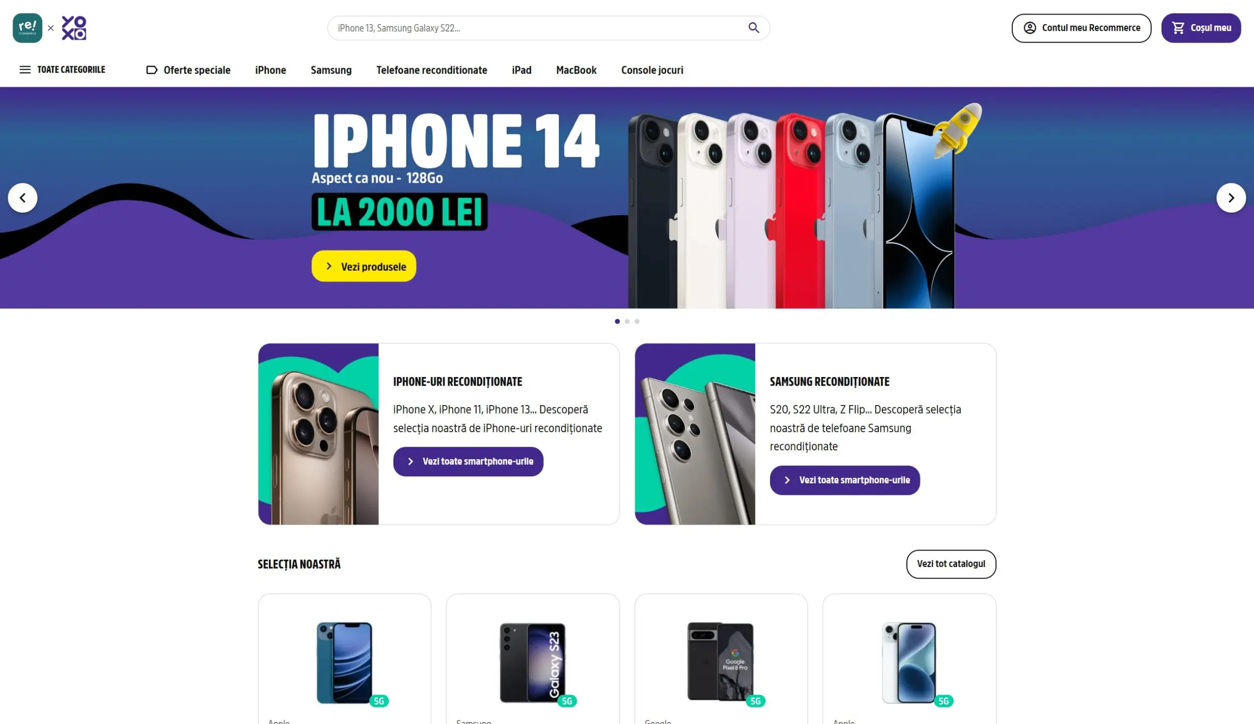
Task: Select the third carousel dot indicator
Action: point(637,321)
